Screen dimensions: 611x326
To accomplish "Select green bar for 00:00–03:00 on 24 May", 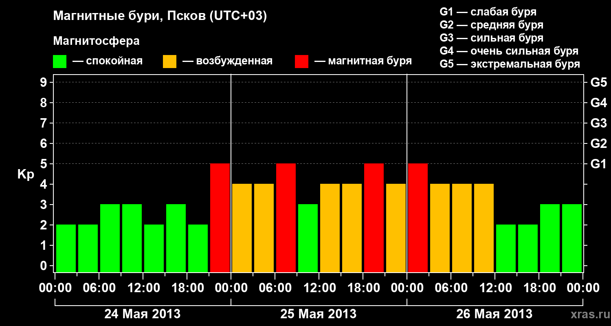I will click(66, 248).
